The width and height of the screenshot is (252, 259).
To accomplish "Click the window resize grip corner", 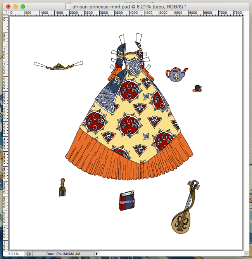I will [x=247, y=254].
